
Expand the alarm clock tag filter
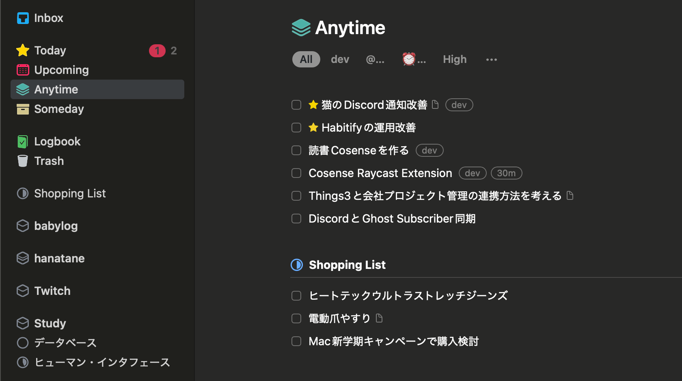tap(414, 60)
